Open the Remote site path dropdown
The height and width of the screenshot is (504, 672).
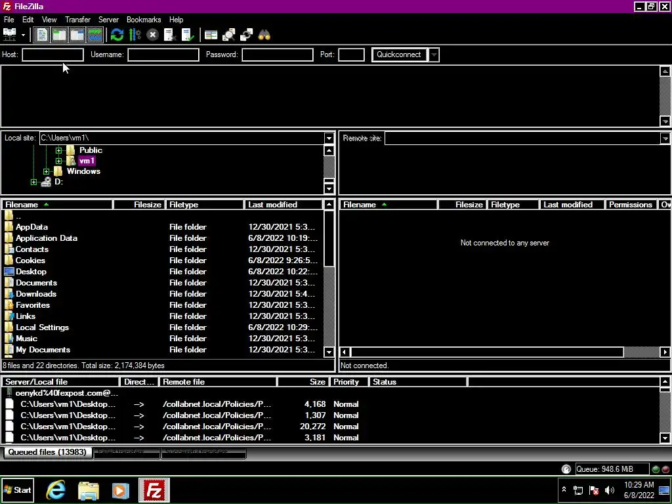(x=665, y=138)
